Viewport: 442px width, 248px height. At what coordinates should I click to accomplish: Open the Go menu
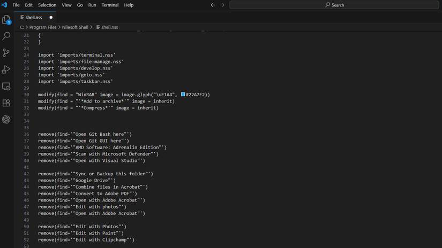coord(80,5)
